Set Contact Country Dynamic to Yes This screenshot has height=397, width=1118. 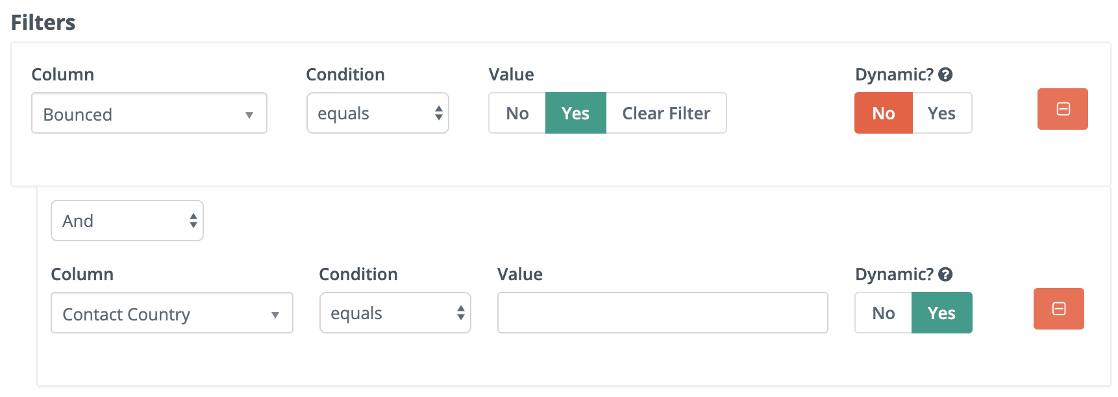pos(941,313)
